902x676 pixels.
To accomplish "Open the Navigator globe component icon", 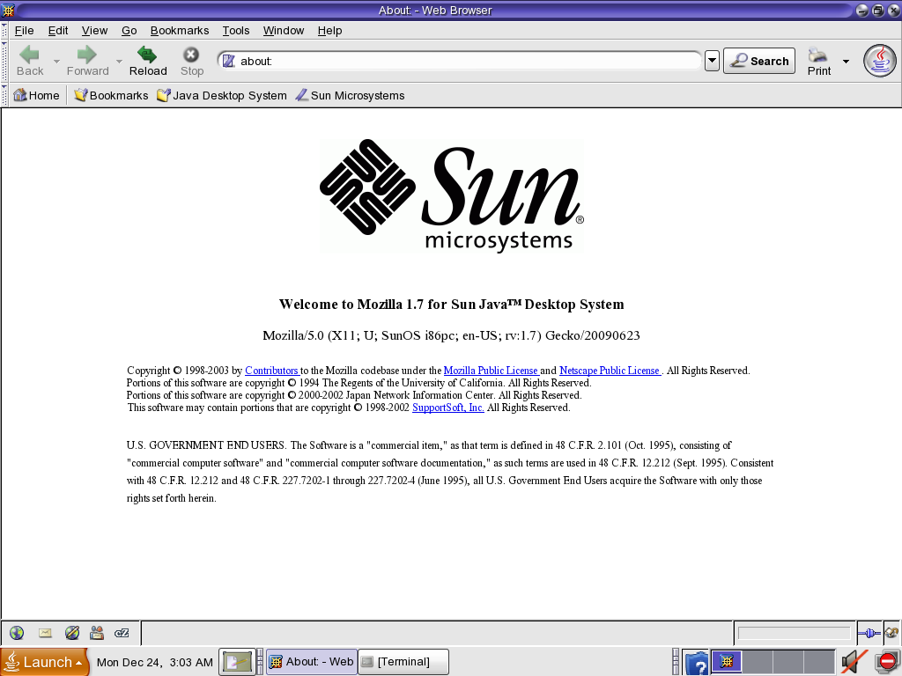I will (17, 633).
